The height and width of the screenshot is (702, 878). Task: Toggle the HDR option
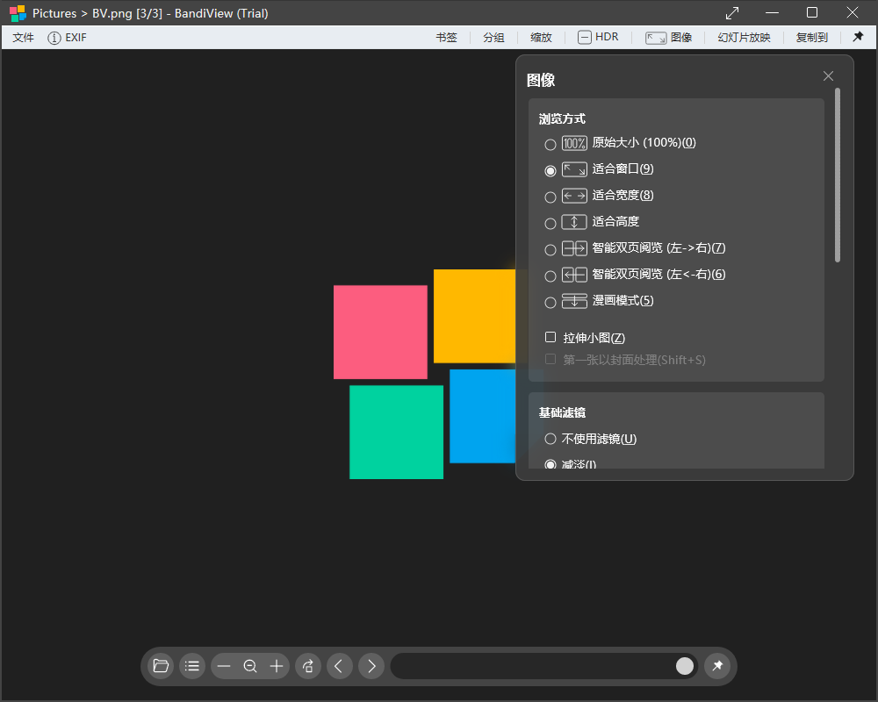pos(598,38)
